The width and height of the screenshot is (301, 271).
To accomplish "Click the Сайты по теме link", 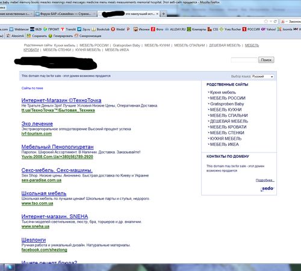I will click(x=32, y=88).
